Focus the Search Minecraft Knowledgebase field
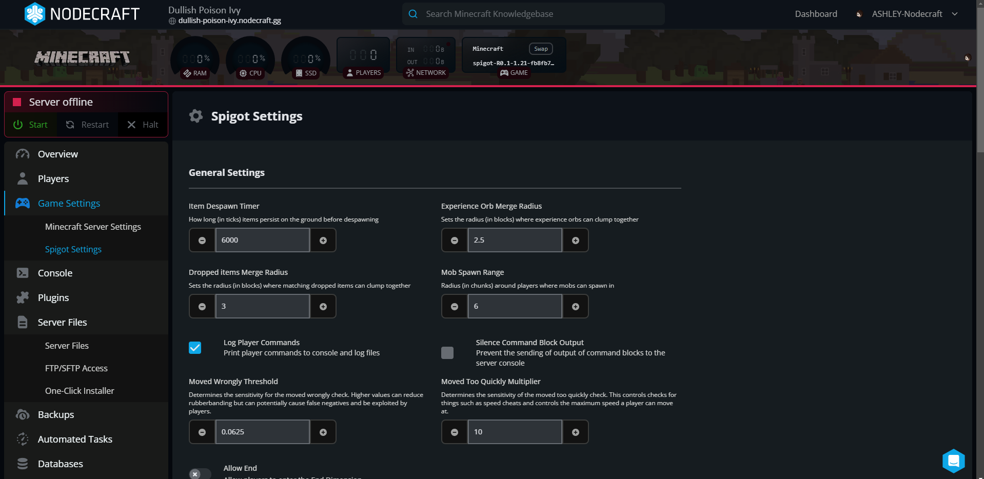Image resolution: width=984 pixels, height=479 pixels. click(534, 14)
